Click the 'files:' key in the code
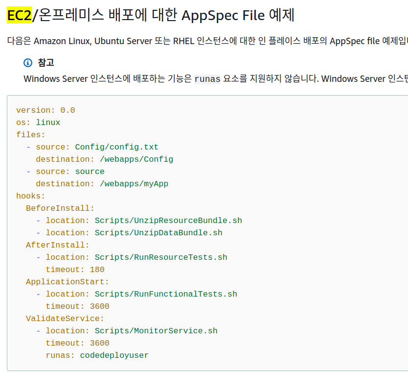 tap(31, 135)
